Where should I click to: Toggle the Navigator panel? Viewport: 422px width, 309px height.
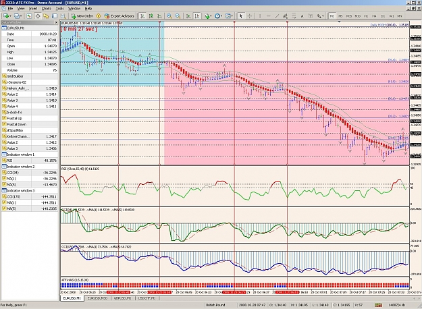(x=46, y=16)
